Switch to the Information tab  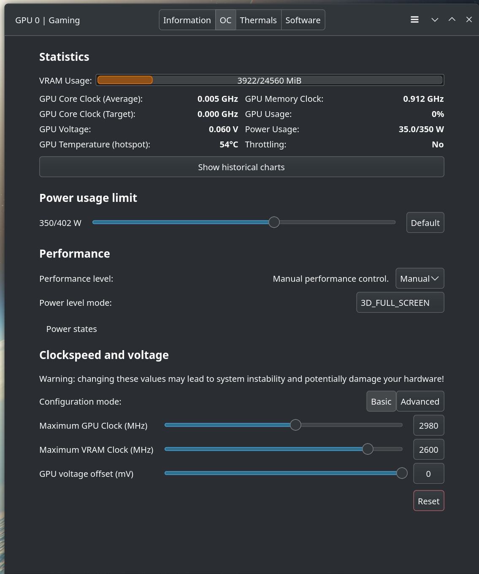(187, 20)
